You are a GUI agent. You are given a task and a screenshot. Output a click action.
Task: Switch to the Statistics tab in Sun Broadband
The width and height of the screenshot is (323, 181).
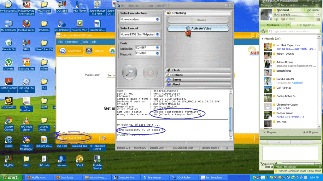pos(95,51)
